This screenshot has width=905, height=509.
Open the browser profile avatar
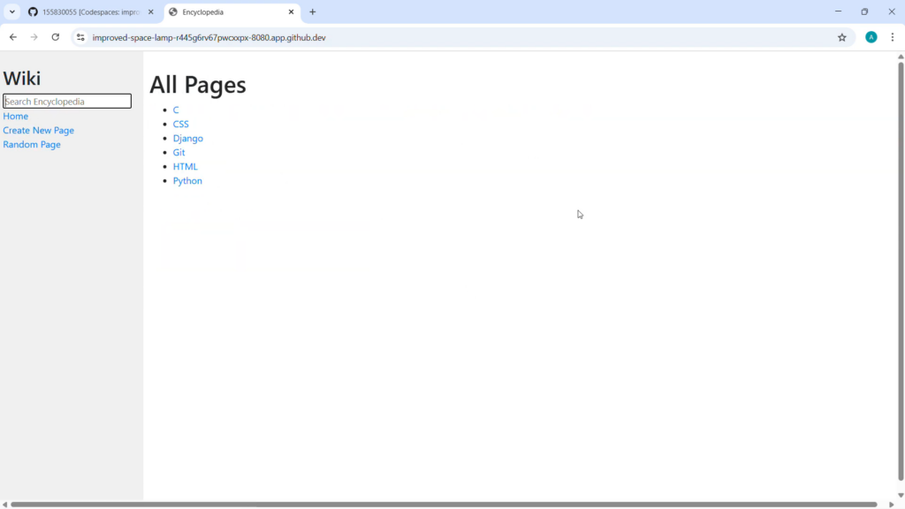click(x=871, y=37)
